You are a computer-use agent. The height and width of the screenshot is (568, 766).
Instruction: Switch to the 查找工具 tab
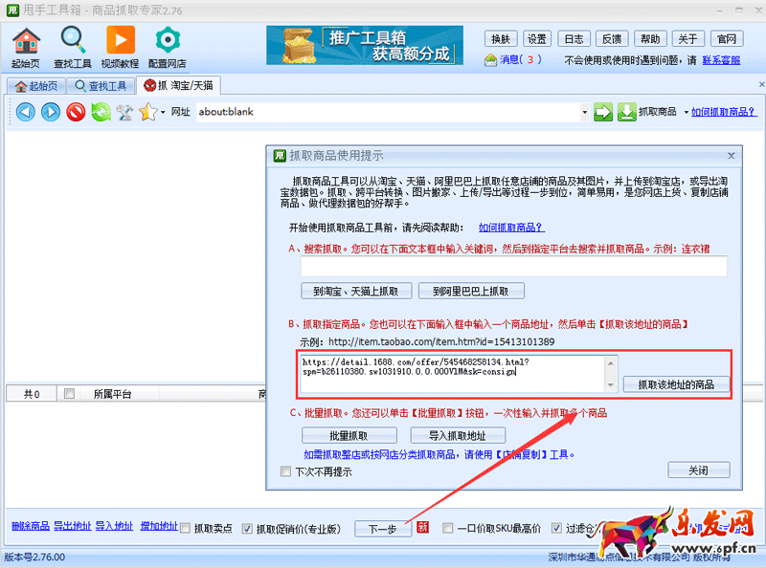(101, 86)
